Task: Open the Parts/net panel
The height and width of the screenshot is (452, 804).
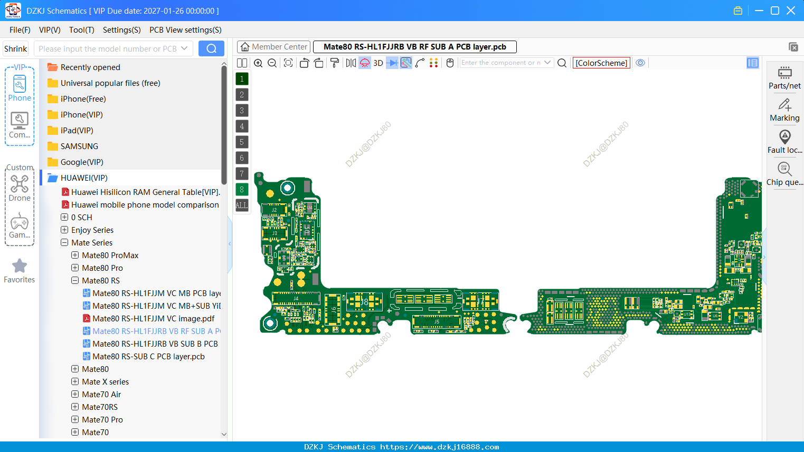Action: click(x=784, y=77)
